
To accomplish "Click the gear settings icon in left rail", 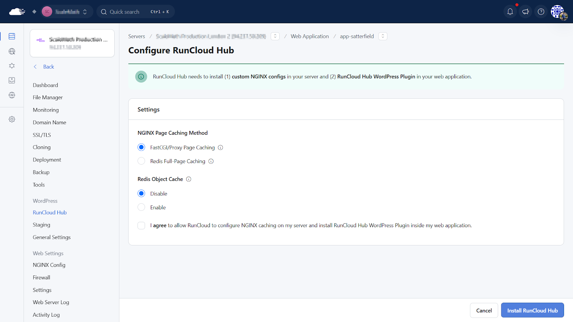I will (12, 119).
